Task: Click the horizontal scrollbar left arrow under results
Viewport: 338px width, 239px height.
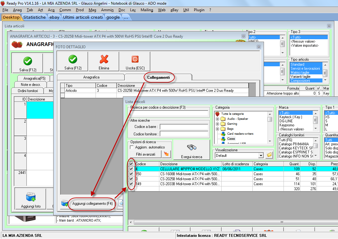Action: click(131, 222)
